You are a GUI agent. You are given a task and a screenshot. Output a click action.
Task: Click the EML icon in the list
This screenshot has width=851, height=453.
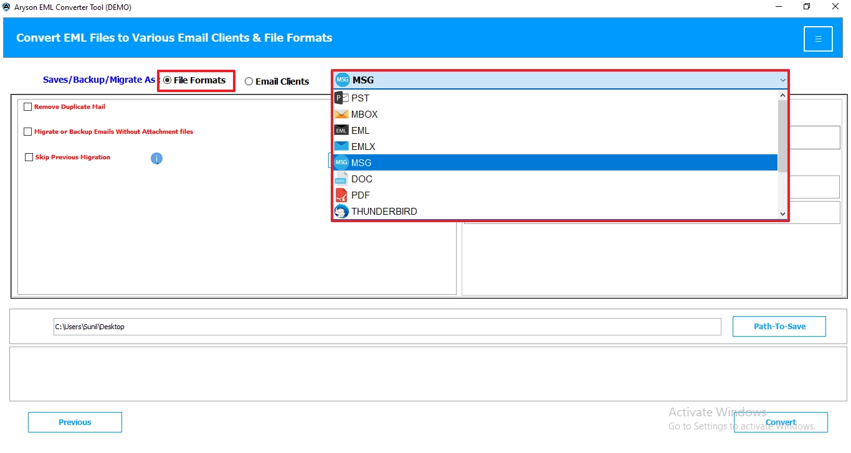pos(341,130)
